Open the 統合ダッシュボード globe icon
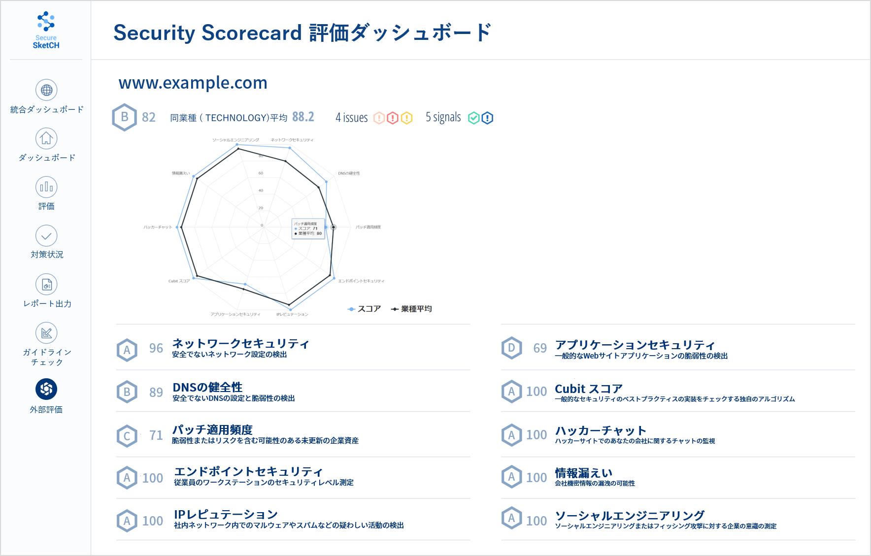This screenshot has height=556, width=871. pyautogui.click(x=46, y=90)
